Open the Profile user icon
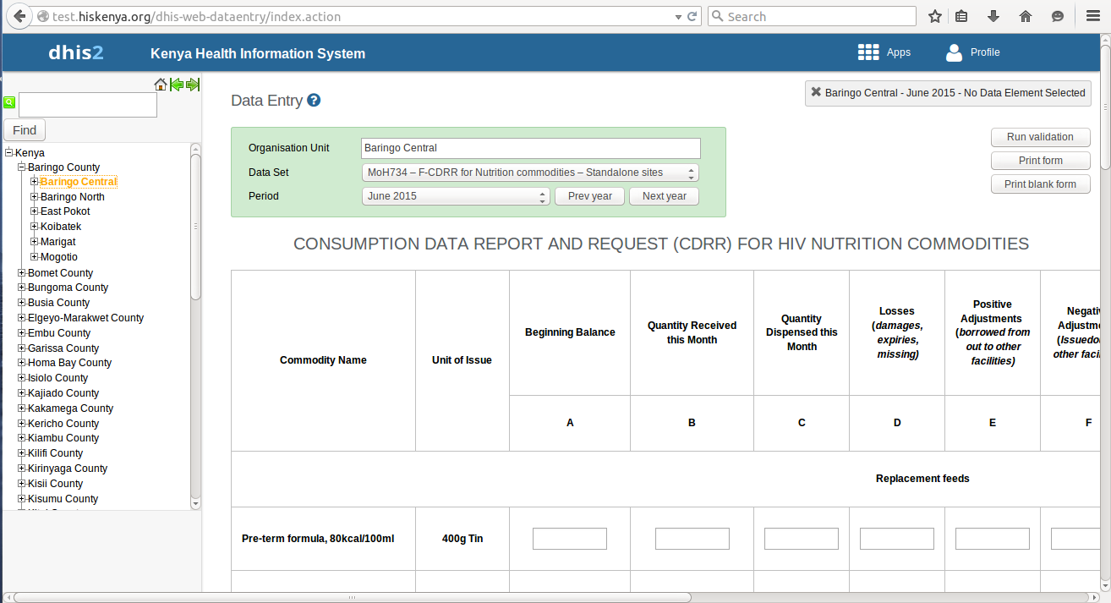Screen dimensions: 1111x603 pyautogui.click(x=954, y=52)
